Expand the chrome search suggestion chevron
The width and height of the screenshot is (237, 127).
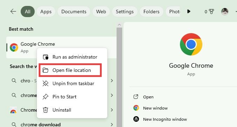coord(112,95)
